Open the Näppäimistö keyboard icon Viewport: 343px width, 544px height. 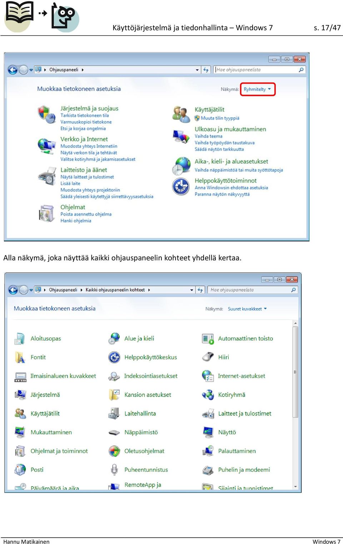point(114,433)
